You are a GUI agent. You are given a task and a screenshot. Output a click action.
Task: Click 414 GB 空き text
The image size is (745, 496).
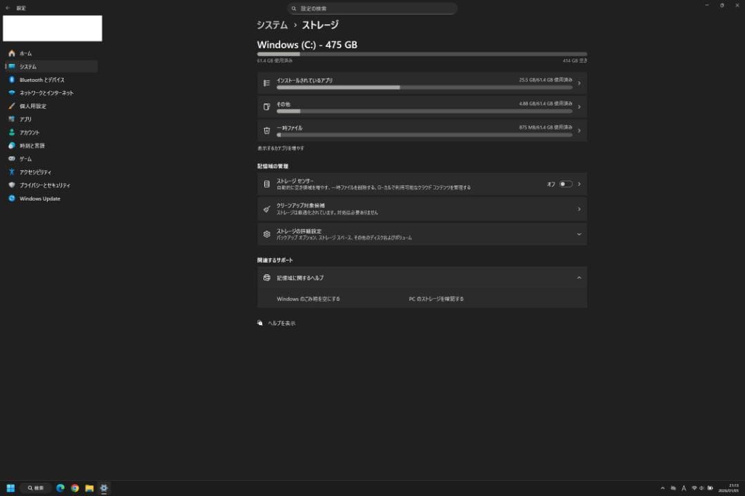(575, 61)
